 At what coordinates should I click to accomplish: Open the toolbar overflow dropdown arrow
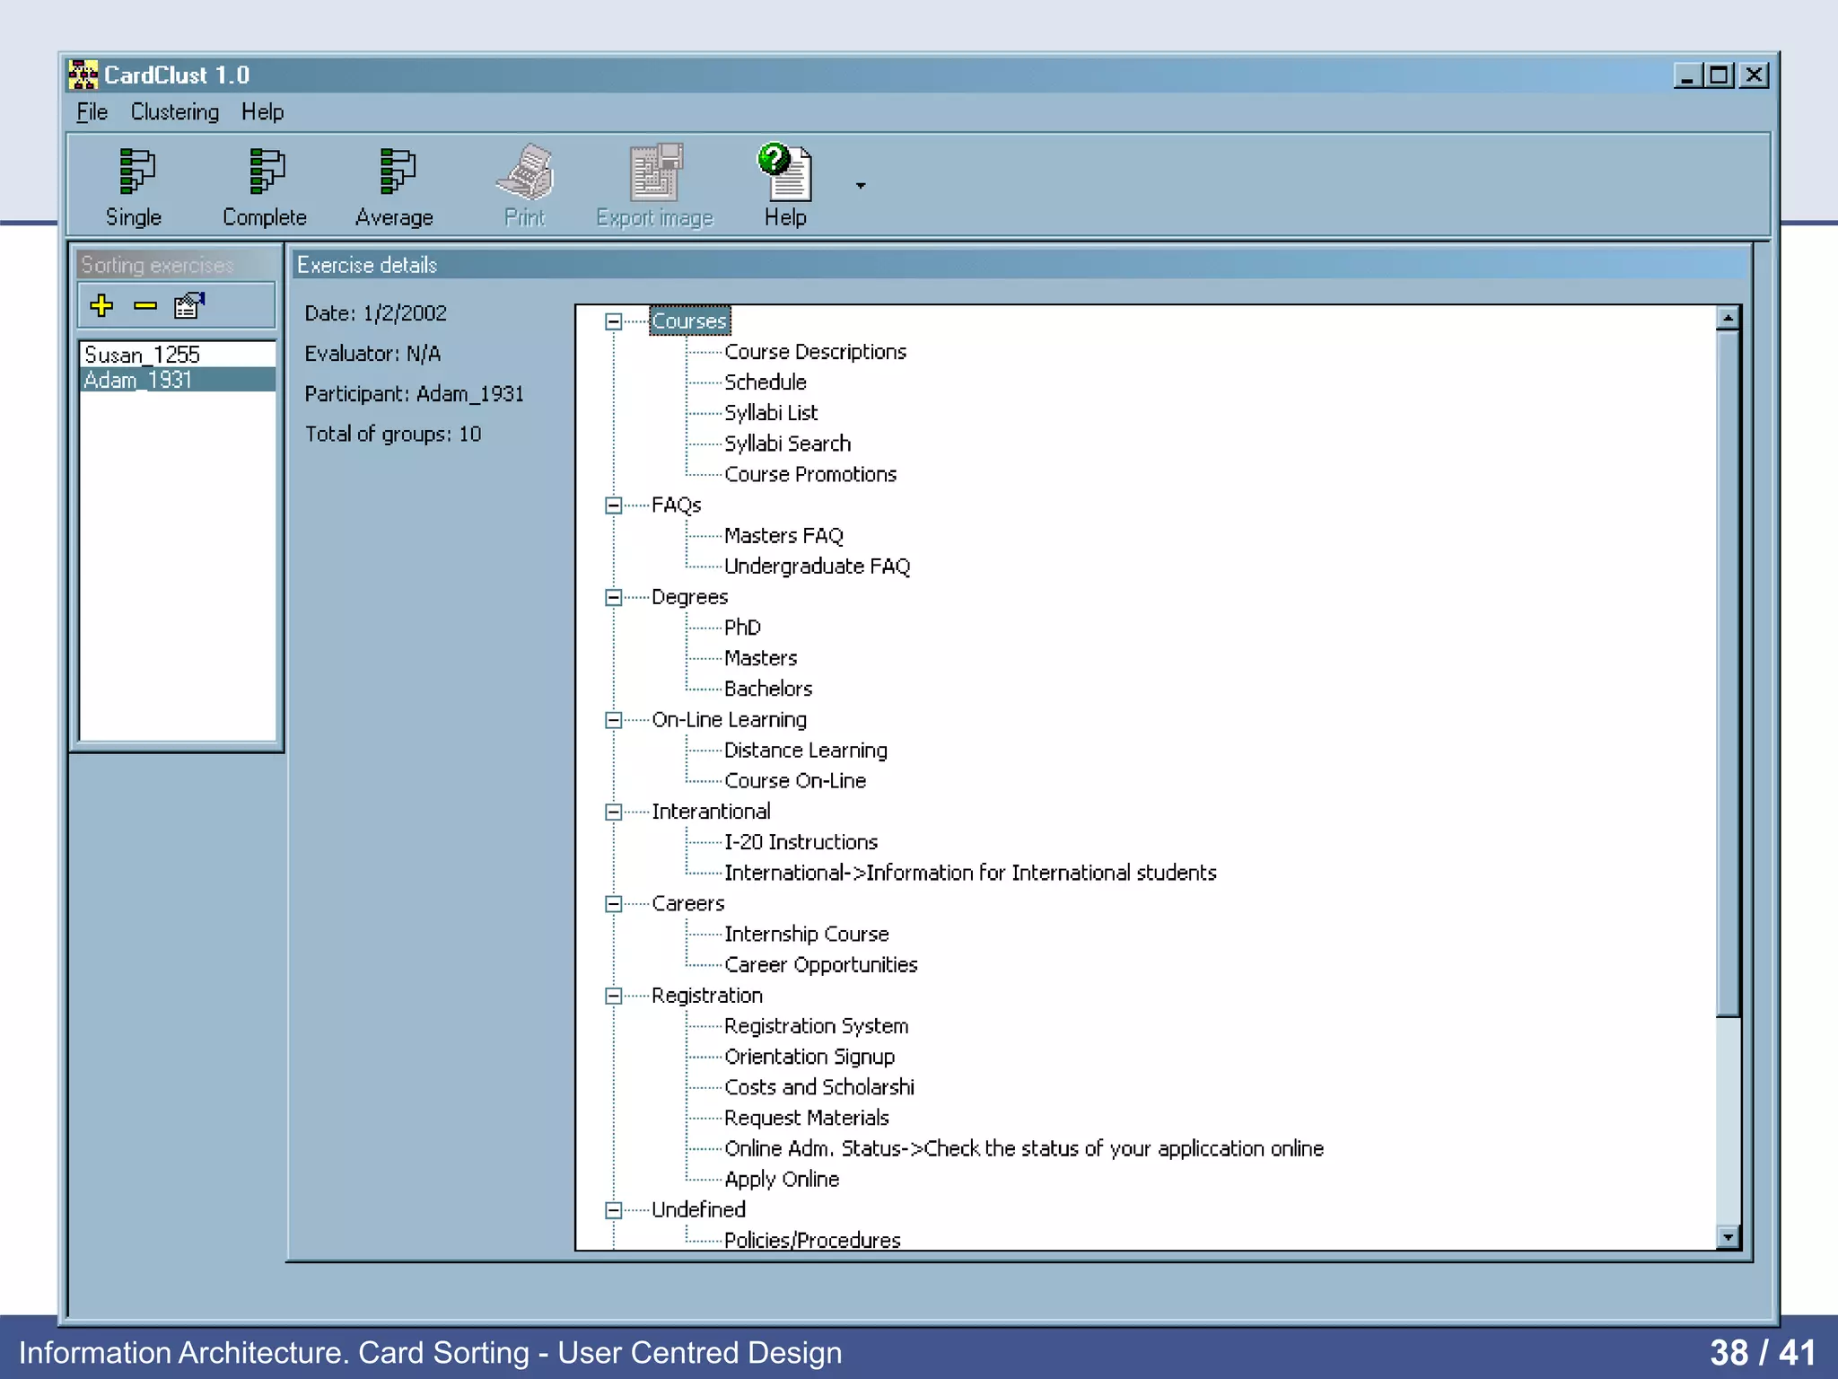(861, 186)
